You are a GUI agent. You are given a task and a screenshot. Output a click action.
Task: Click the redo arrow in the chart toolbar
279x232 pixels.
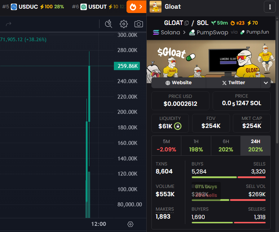(x=9, y=24)
